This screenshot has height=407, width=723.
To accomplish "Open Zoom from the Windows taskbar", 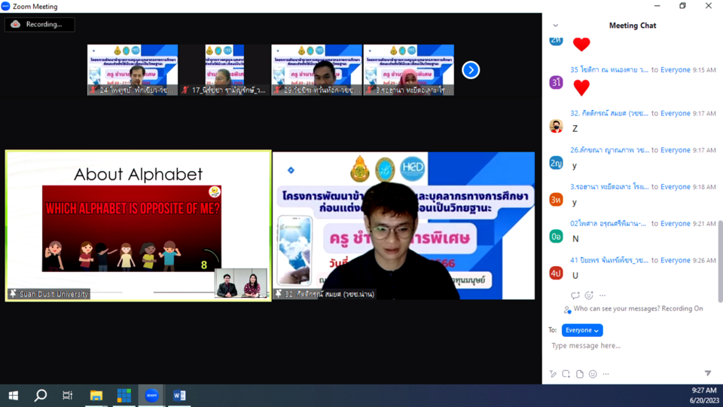I will (x=151, y=395).
